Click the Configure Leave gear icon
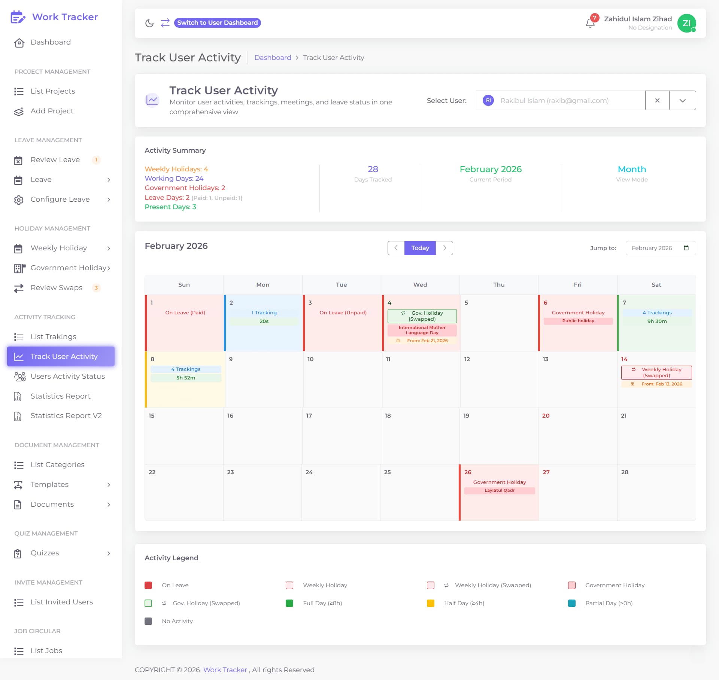Screen dimensions: 719x680 pos(19,200)
